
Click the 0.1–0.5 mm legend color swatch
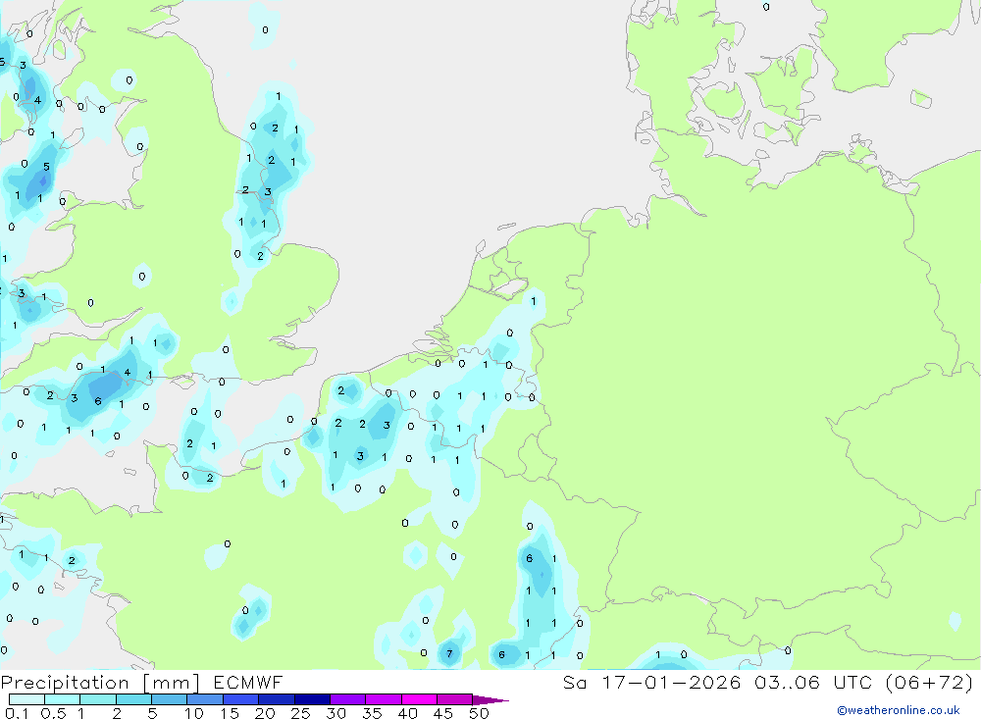tap(26, 699)
